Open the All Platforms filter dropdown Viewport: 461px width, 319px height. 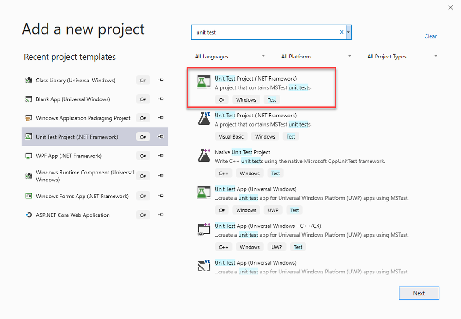click(x=316, y=57)
